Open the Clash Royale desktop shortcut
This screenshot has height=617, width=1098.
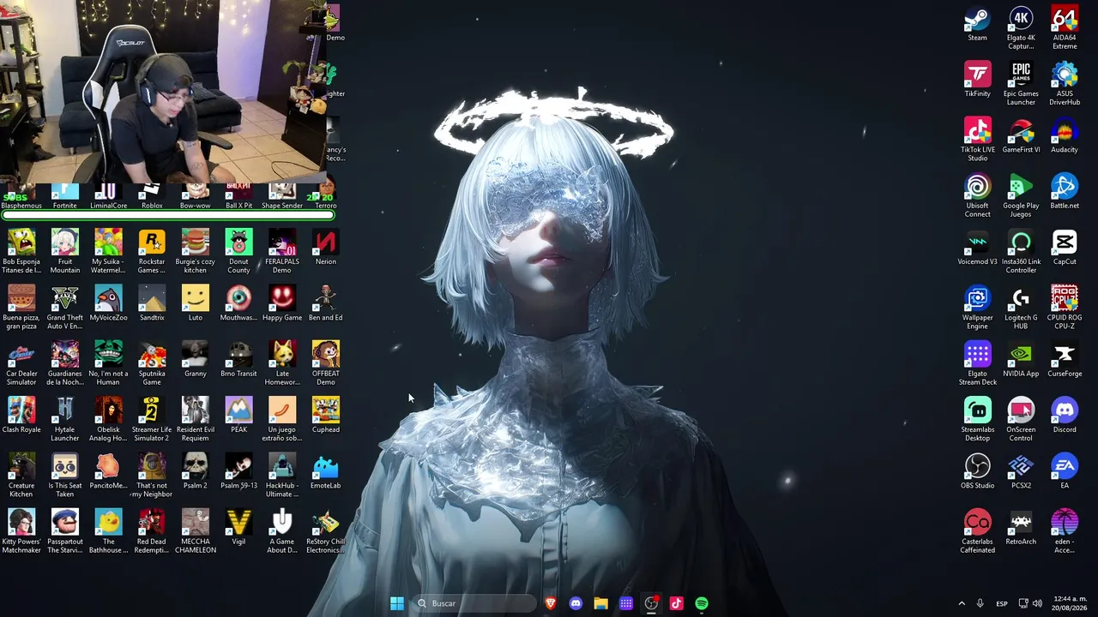21,415
